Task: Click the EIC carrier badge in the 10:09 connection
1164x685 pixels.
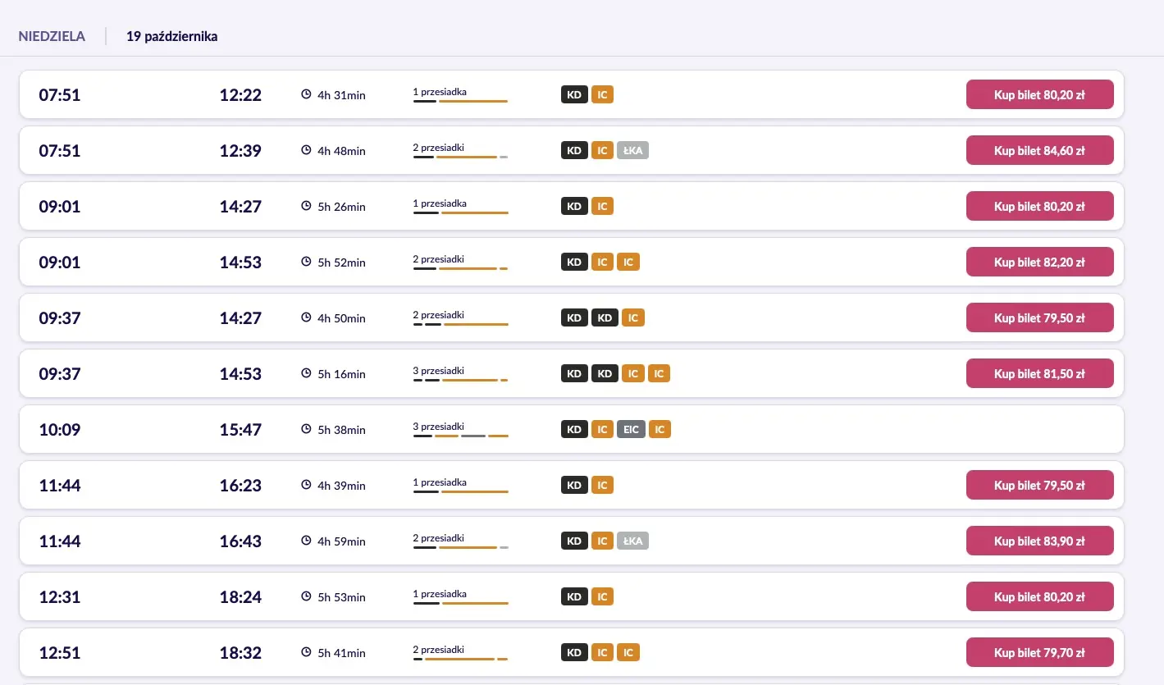Action: pyautogui.click(x=631, y=429)
